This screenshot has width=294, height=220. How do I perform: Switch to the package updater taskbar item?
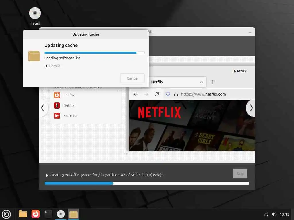click(73, 214)
